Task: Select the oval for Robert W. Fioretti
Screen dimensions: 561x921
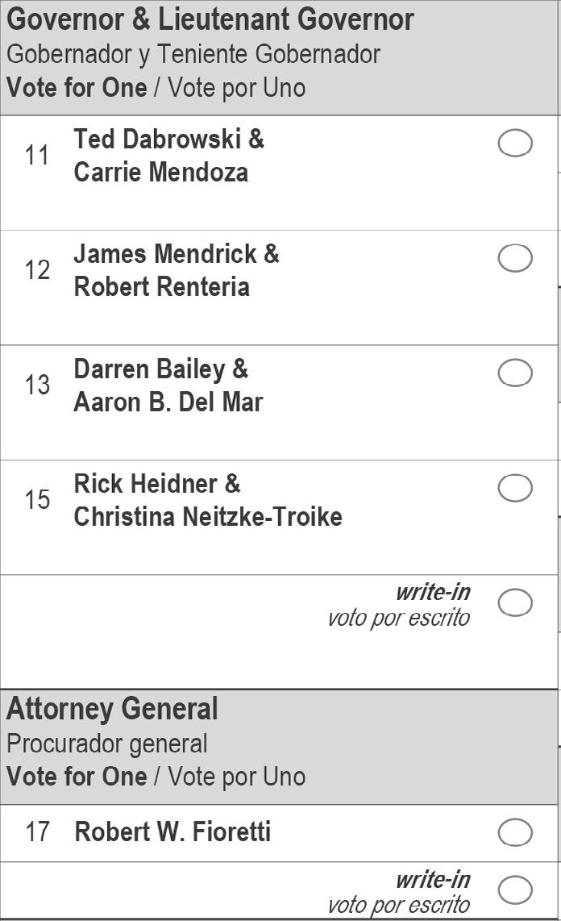Action: pyautogui.click(x=515, y=832)
